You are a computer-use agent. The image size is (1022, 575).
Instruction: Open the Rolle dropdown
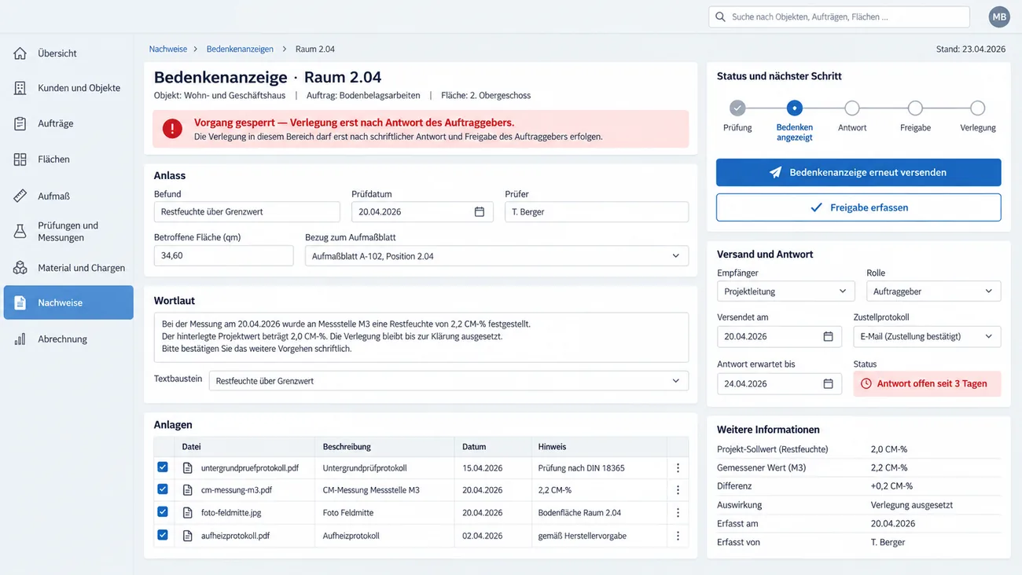coord(933,291)
